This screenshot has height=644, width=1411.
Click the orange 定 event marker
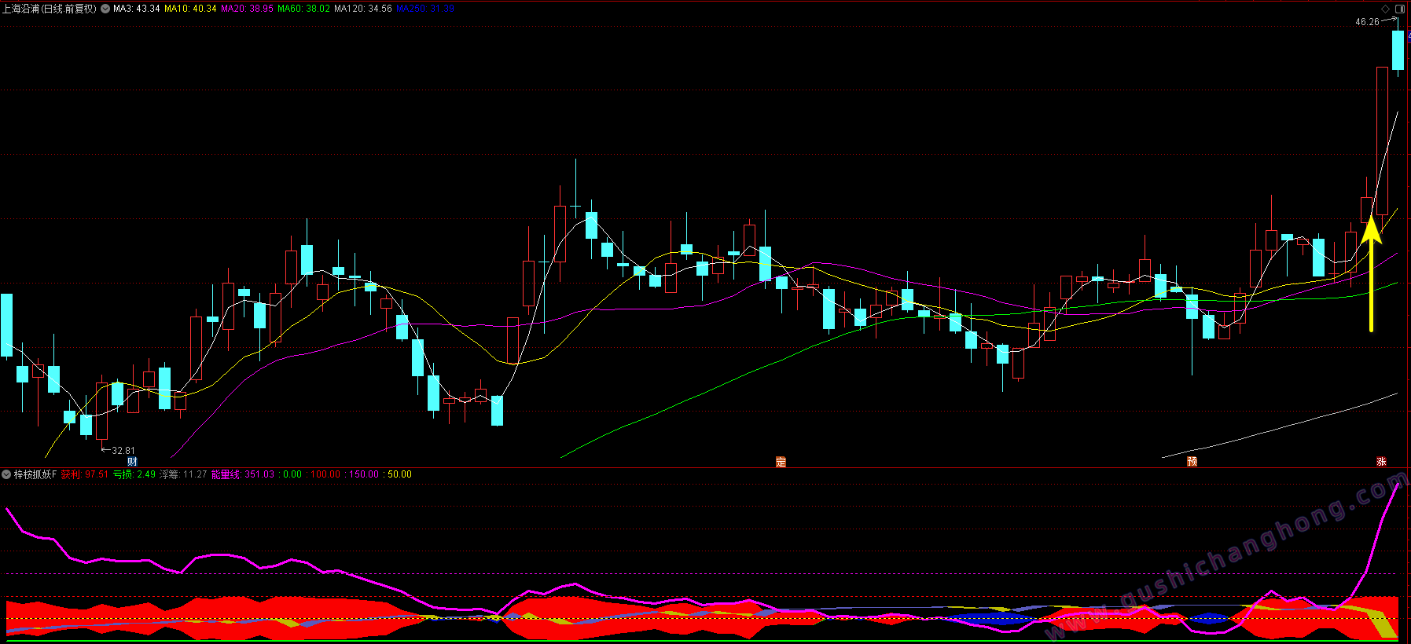click(781, 462)
